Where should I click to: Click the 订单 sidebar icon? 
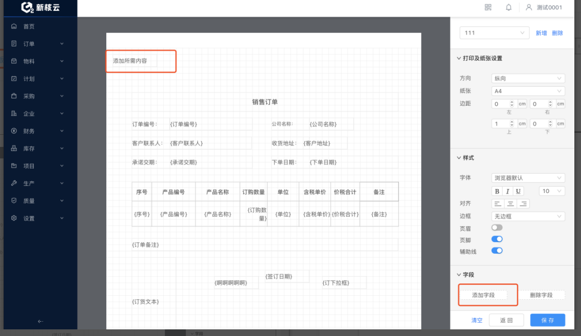tap(14, 44)
